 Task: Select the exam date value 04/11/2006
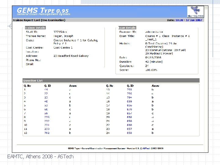(x=153, y=57)
